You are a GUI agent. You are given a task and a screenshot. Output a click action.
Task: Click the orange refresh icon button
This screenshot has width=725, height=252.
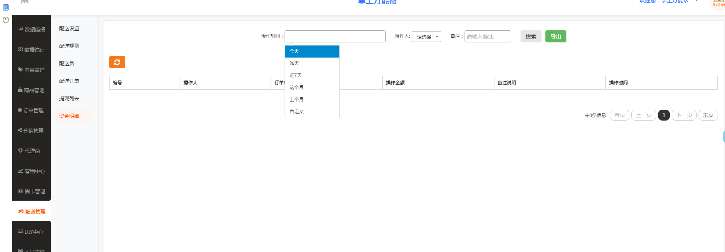click(x=117, y=62)
